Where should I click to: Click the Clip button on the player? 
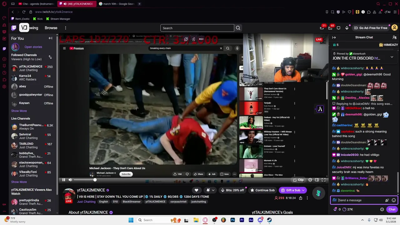tap(298, 180)
